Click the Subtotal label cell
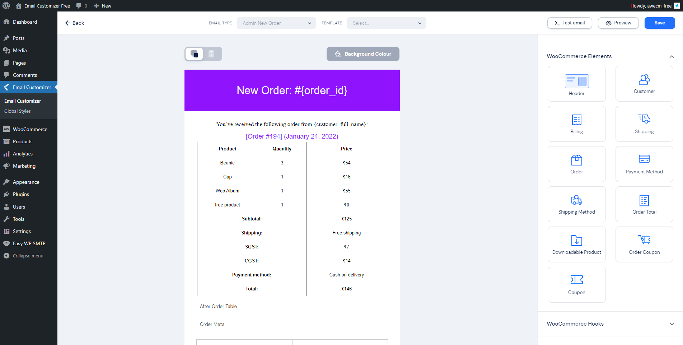This screenshot has height=345, width=683. coord(252,219)
